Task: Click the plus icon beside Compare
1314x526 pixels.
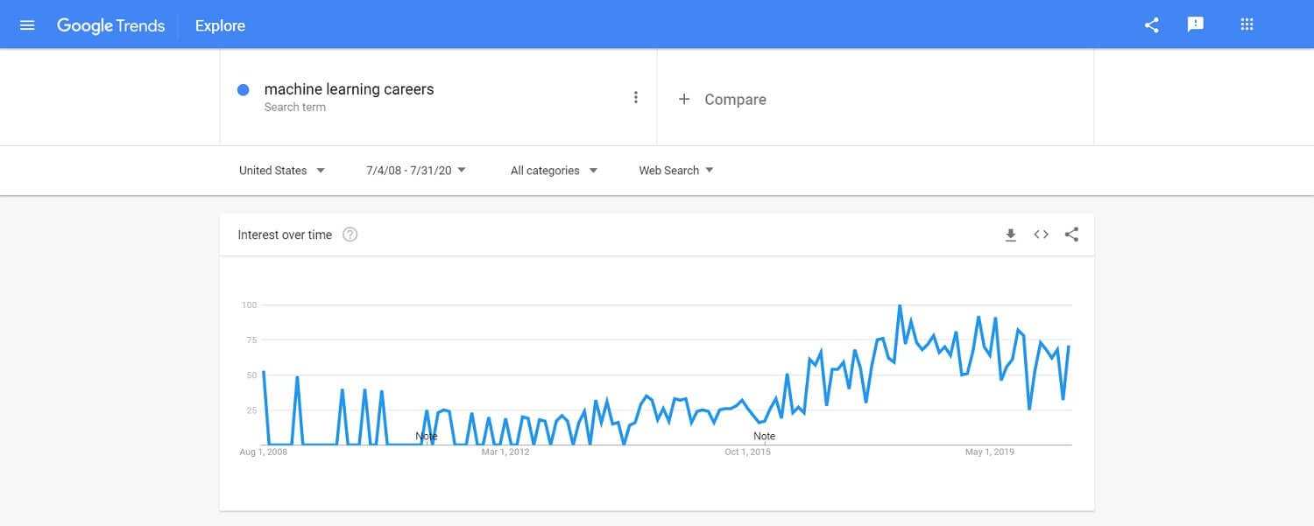Action: 684,99
